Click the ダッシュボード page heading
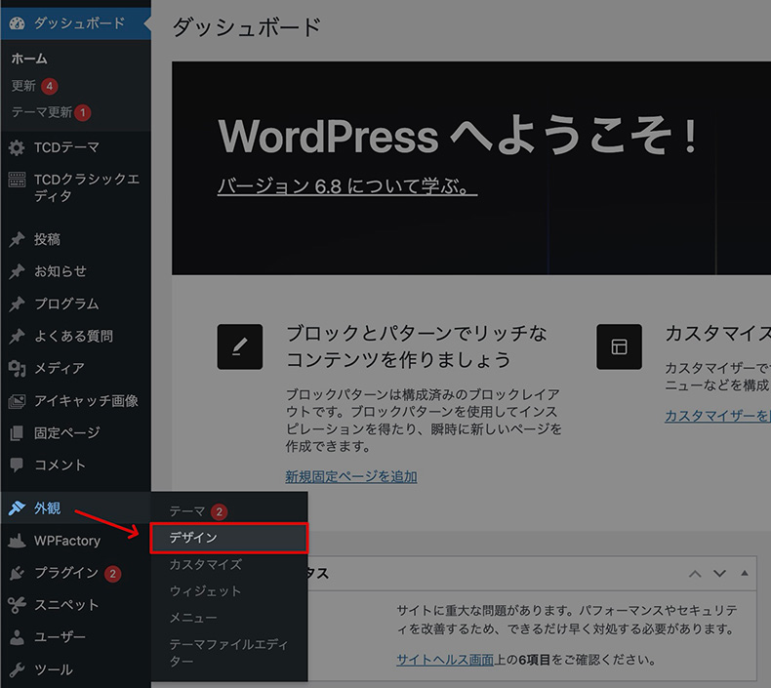Viewport: 771px width, 688px height. click(247, 27)
